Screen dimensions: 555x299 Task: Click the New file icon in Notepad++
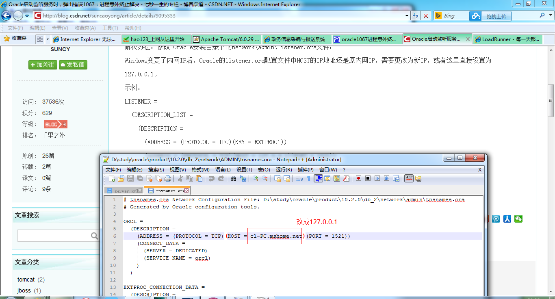coord(112,178)
